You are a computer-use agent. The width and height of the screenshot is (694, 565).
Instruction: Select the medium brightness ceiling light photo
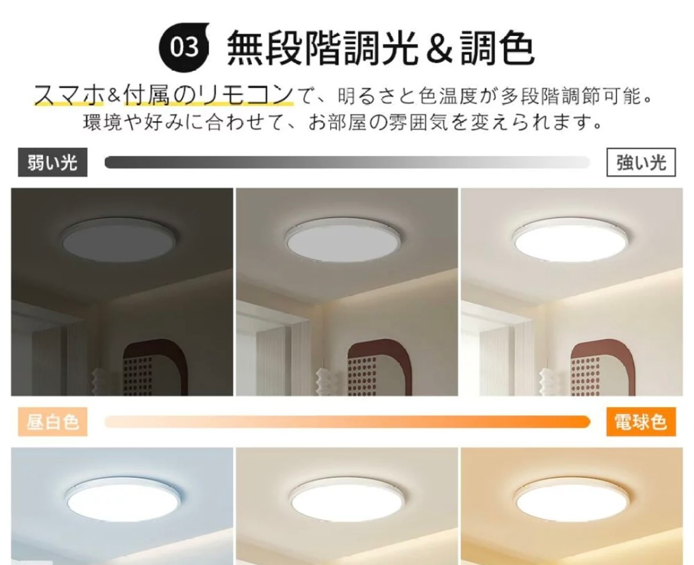pyautogui.click(x=347, y=292)
